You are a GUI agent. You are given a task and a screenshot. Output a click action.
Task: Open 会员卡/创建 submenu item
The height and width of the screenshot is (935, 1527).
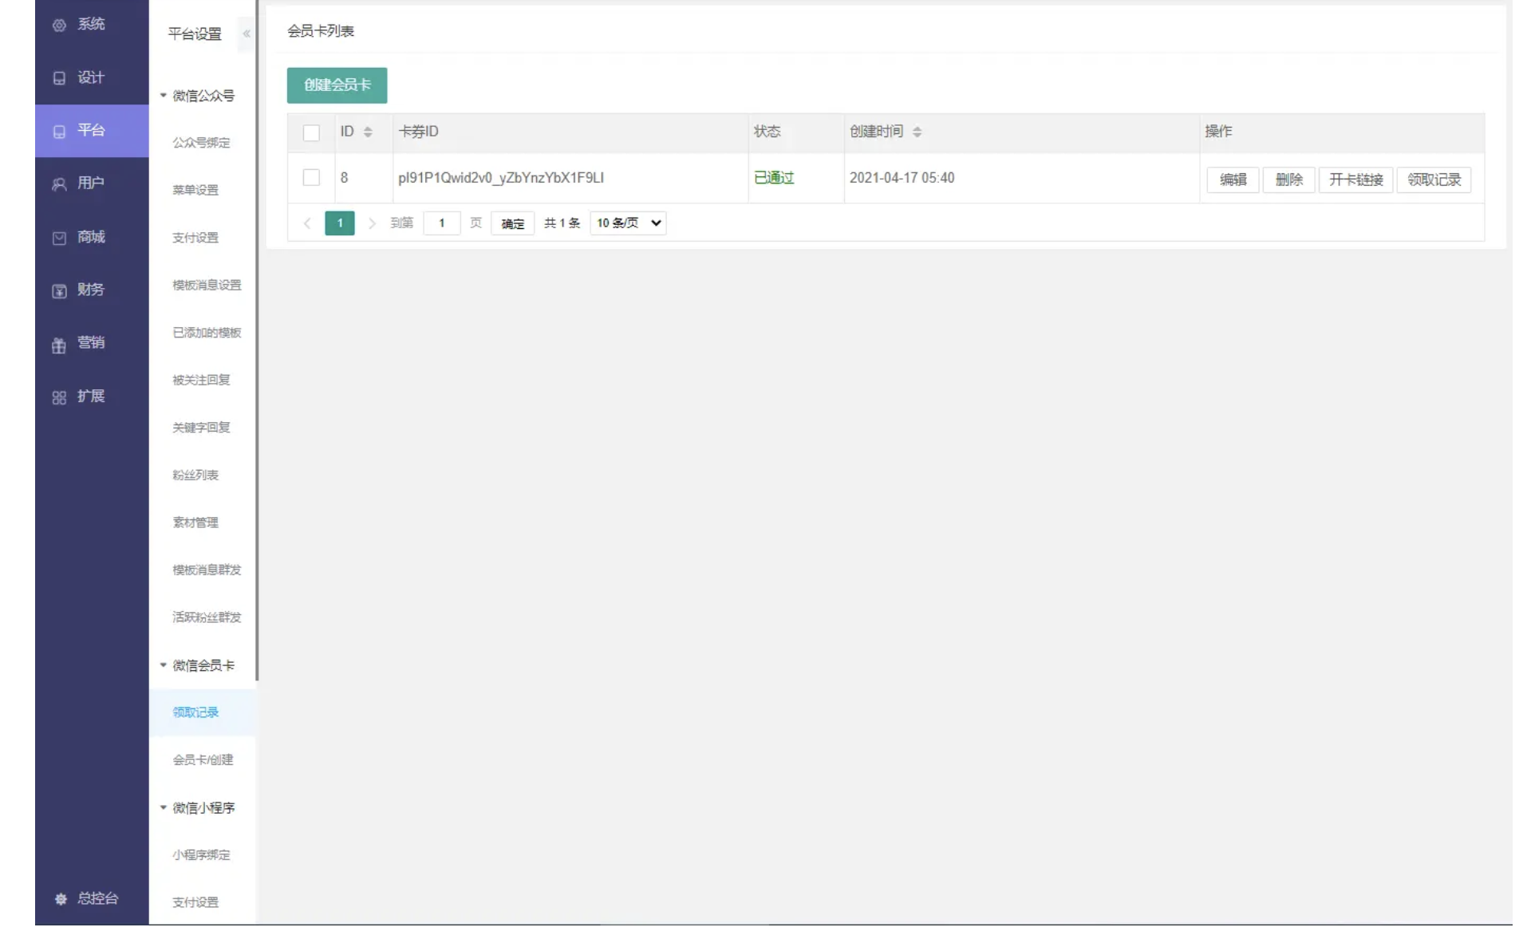point(203,760)
